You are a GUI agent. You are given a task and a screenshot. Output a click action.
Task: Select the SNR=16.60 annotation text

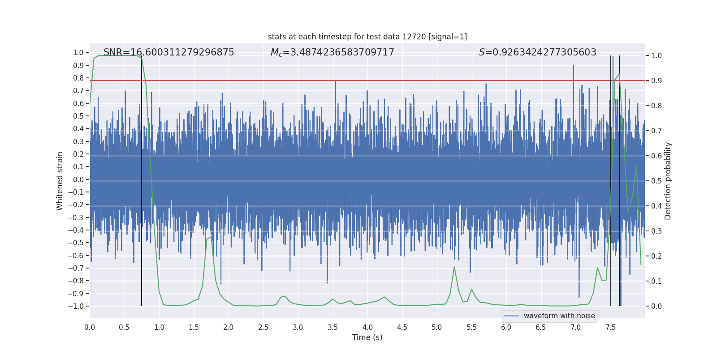(x=168, y=52)
